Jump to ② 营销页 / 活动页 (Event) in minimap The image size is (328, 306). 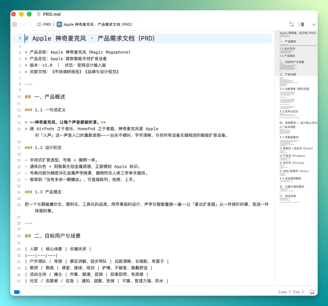tap(296, 148)
